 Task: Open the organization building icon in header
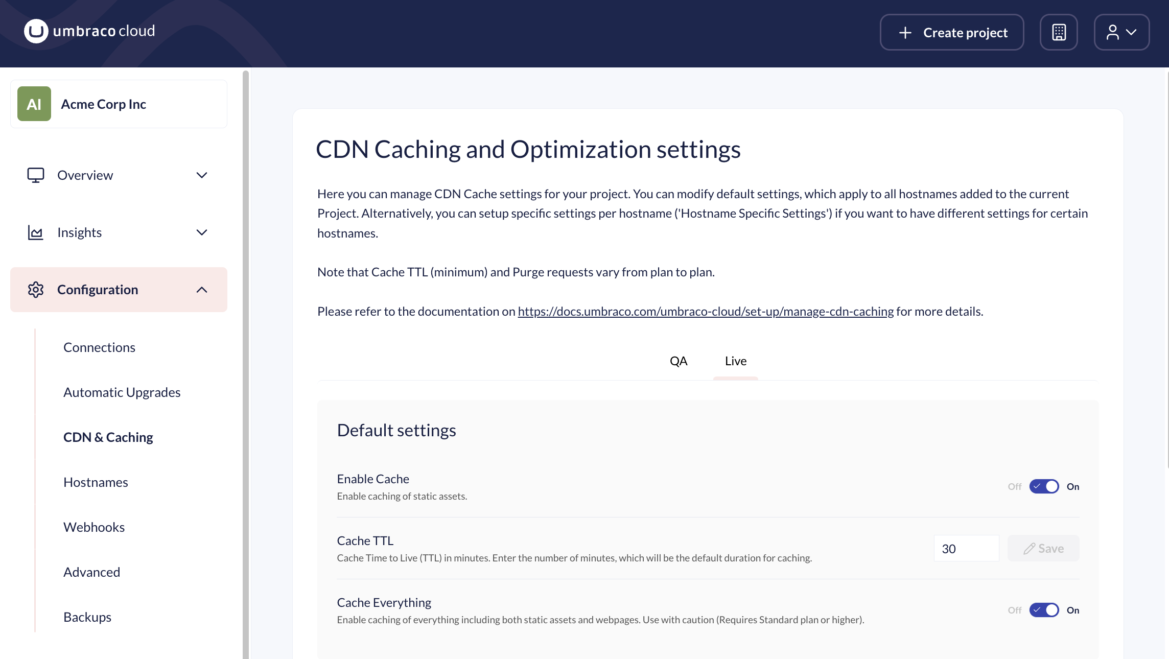pos(1059,32)
